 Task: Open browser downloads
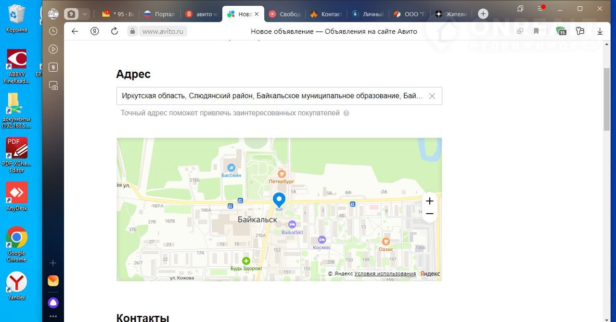coord(600,31)
